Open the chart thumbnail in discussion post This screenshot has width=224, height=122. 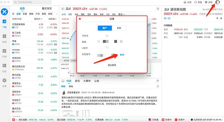pos(76,114)
